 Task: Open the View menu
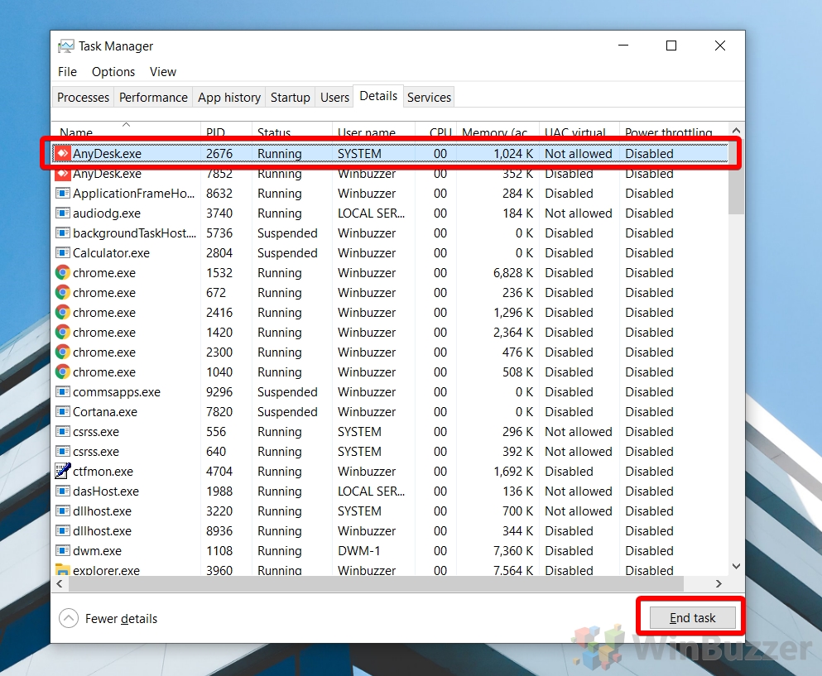(x=163, y=72)
